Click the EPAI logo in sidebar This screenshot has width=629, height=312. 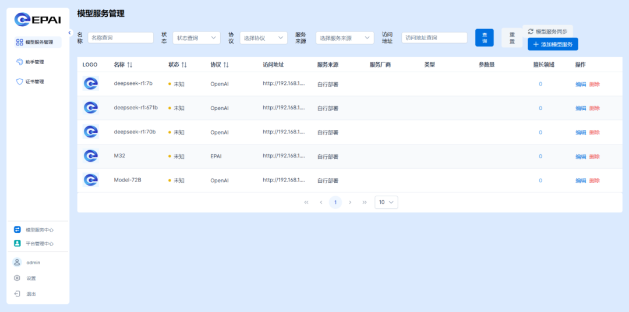[x=38, y=19]
